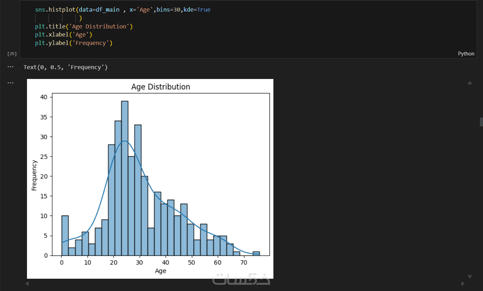Click the scroll down arrow of the output
Image resolution: width=483 pixels, height=291 pixels.
[470, 277]
